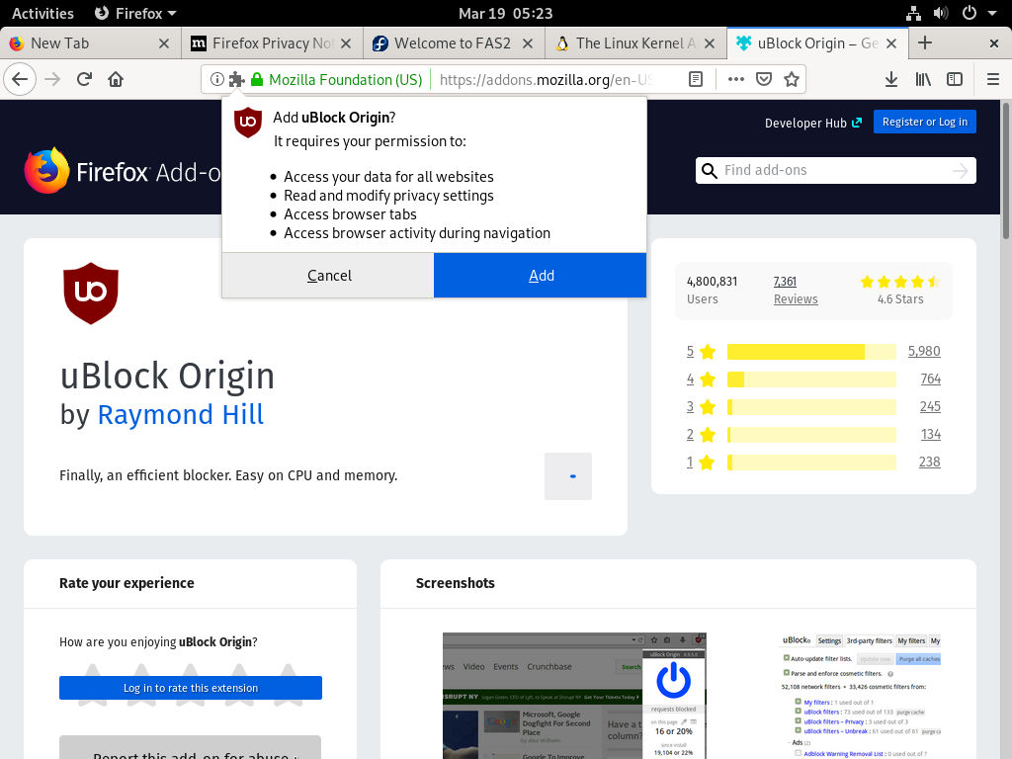The image size is (1012, 759).
Task: Go back with the back arrow button
Action: coord(20,79)
